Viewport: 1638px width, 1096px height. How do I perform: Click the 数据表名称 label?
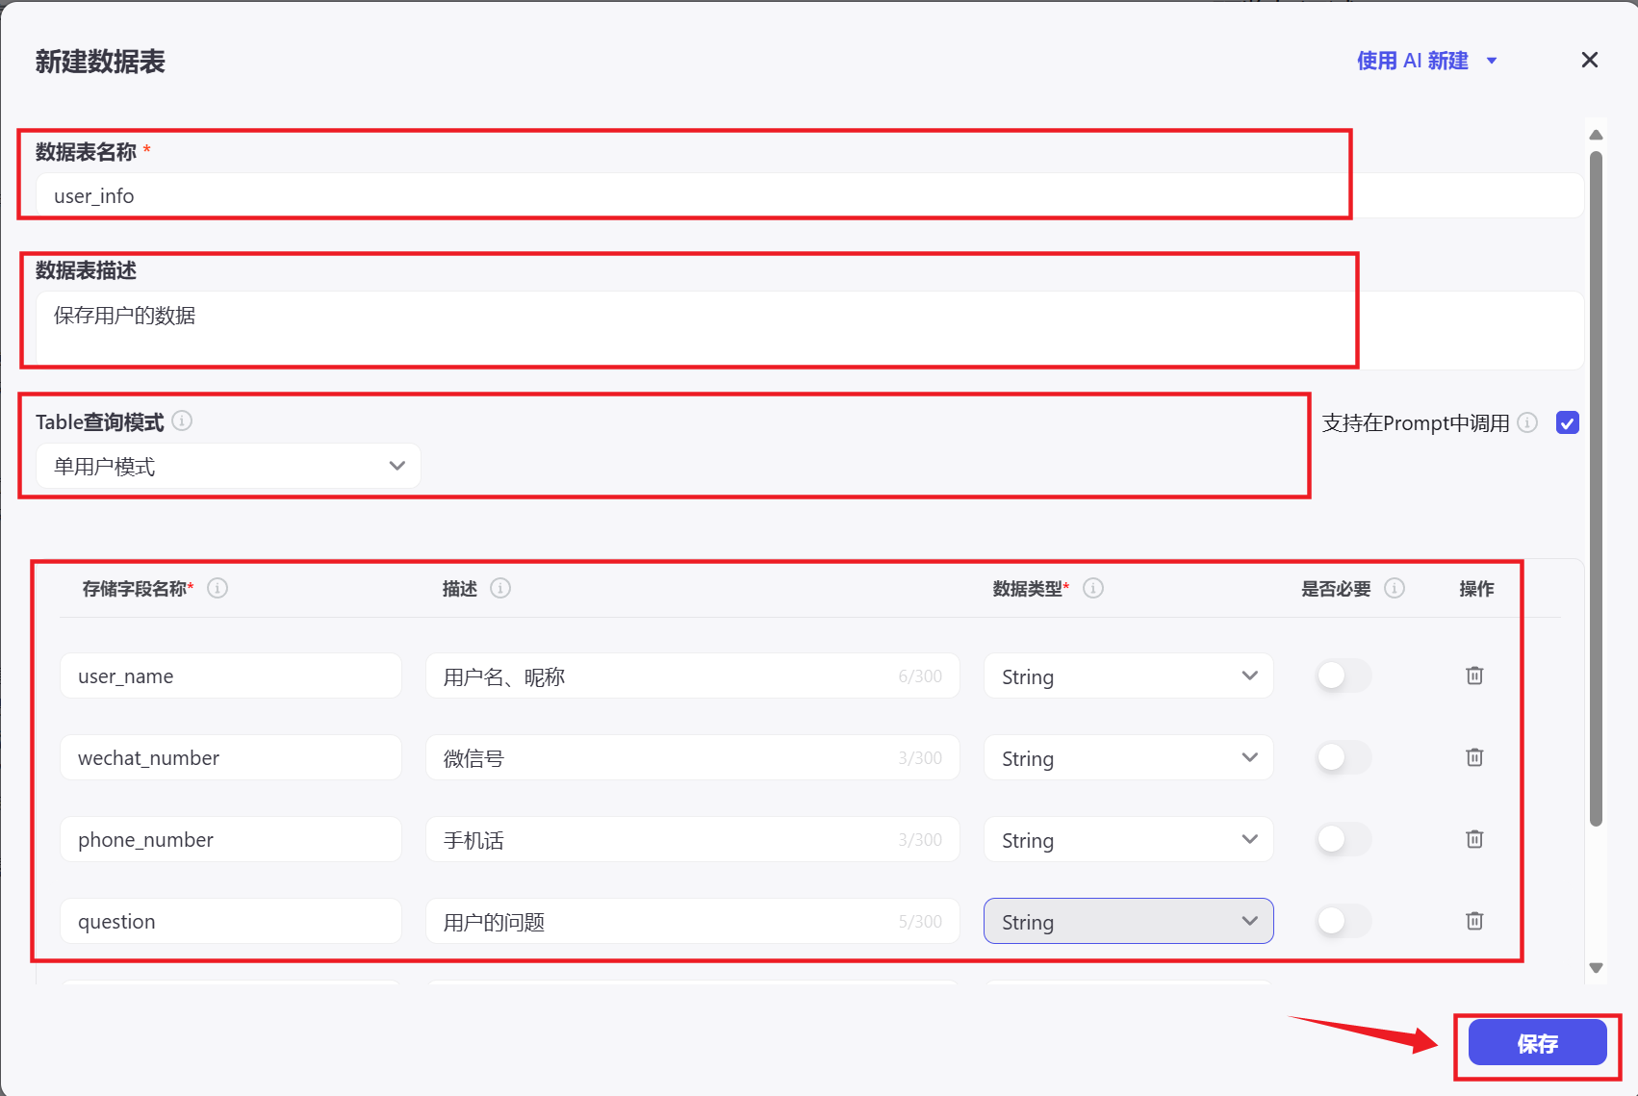click(86, 152)
